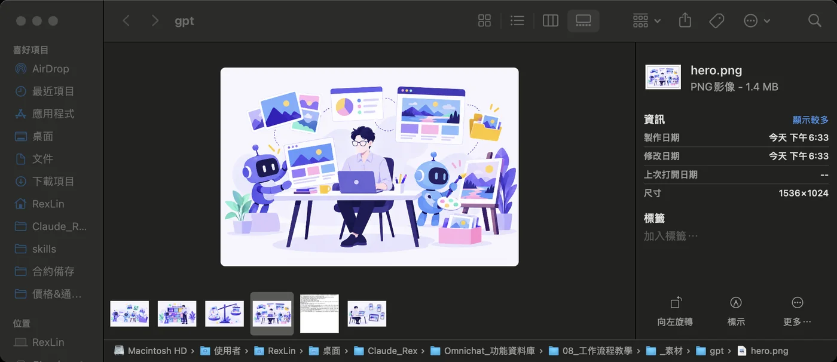Select gallery view mode
837x362 pixels.
583,21
